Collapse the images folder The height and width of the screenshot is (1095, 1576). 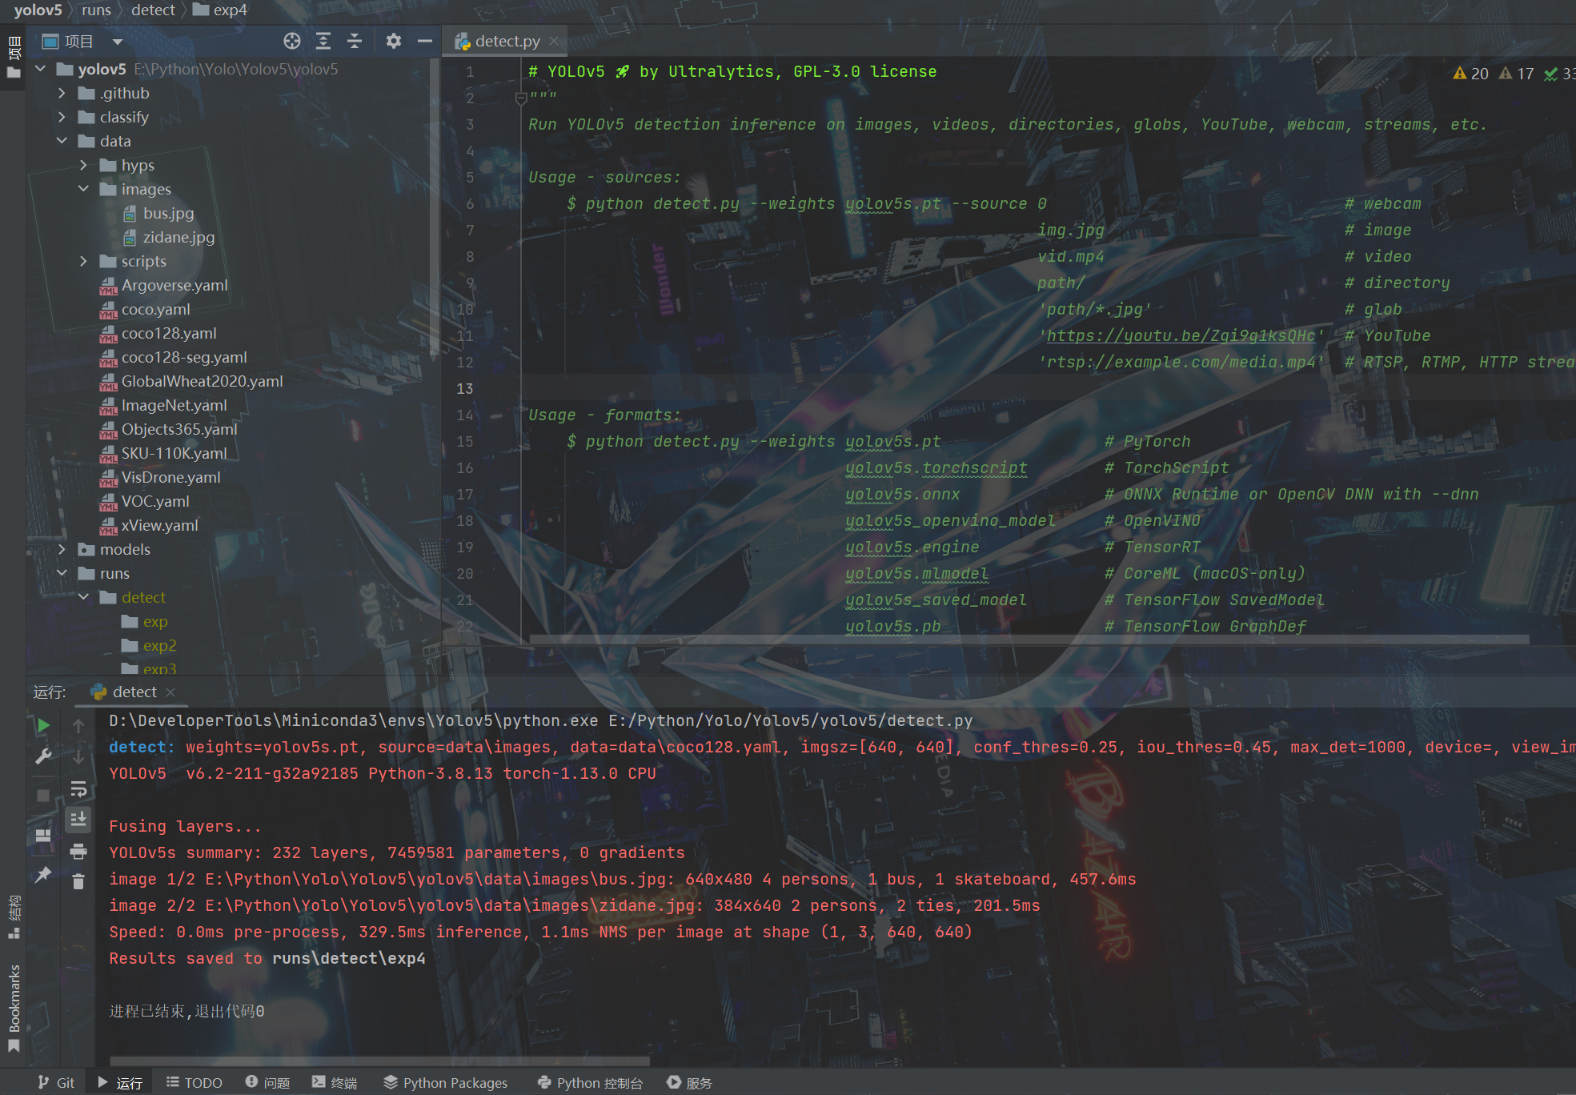pyautogui.click(x=84, y=189)
